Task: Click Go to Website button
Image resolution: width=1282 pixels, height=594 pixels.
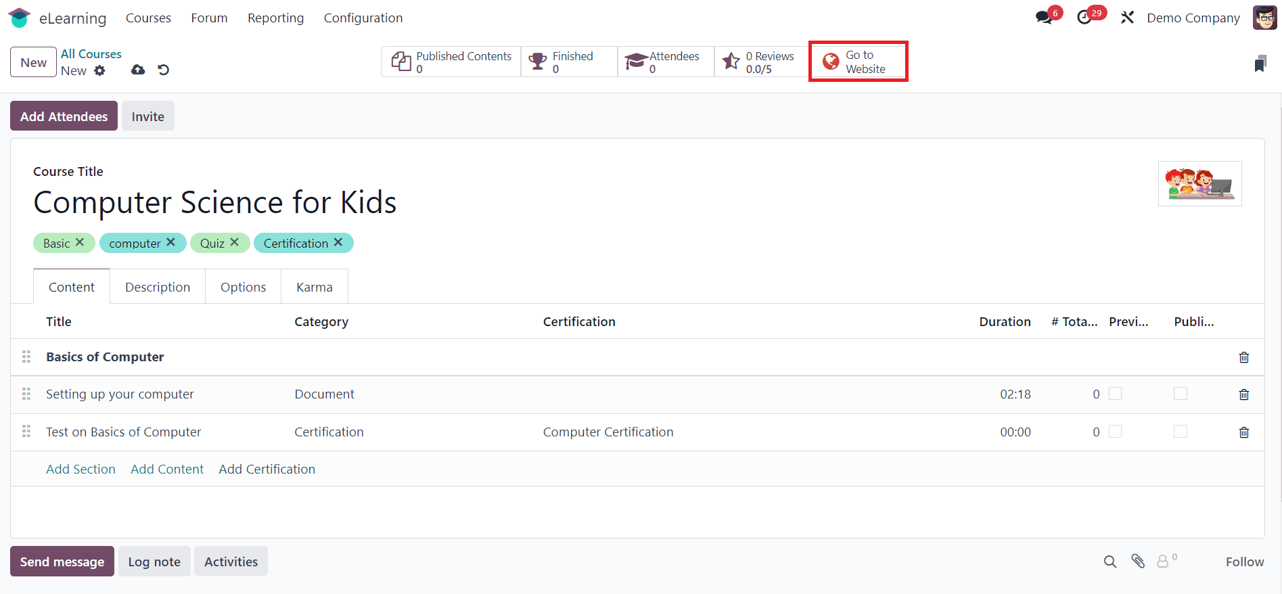Action: point(858,62)
